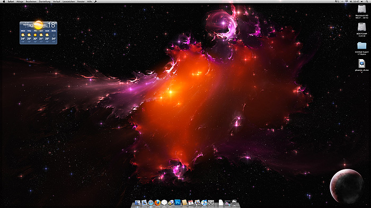Launch Firefox from the Dock
The image size is (371, 208).
click(x=157, y=203)
